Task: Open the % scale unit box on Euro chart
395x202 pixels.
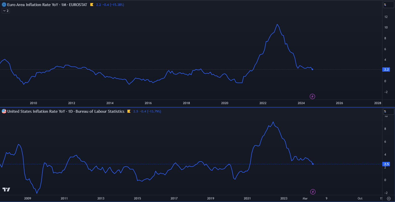Action: tap(388, 5)
